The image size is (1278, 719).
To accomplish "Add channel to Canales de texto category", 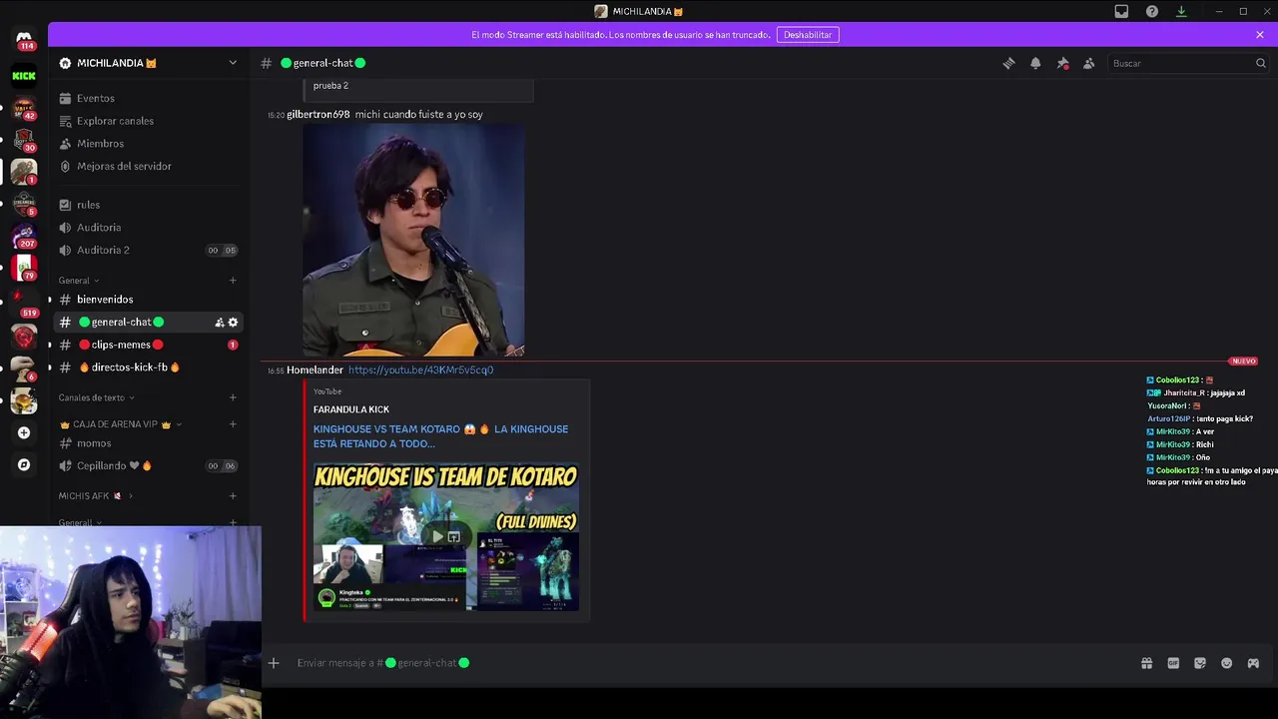I will (233, 397).
